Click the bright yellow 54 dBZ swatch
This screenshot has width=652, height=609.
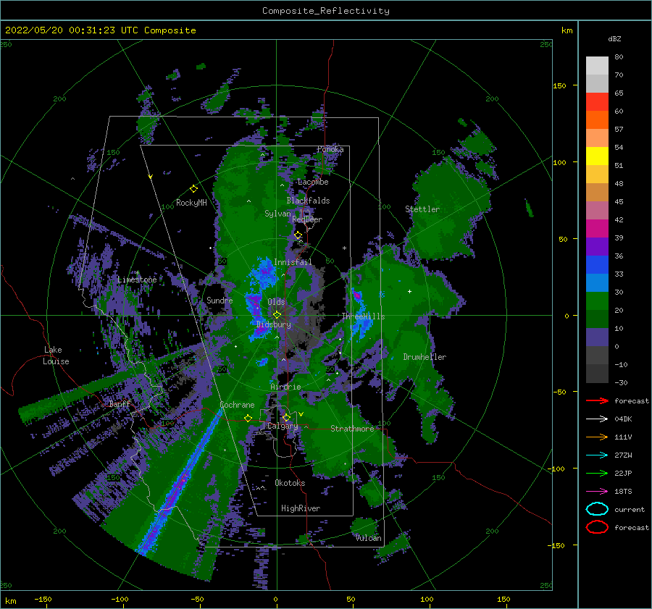pyautogui.click(x=597, y=156)
